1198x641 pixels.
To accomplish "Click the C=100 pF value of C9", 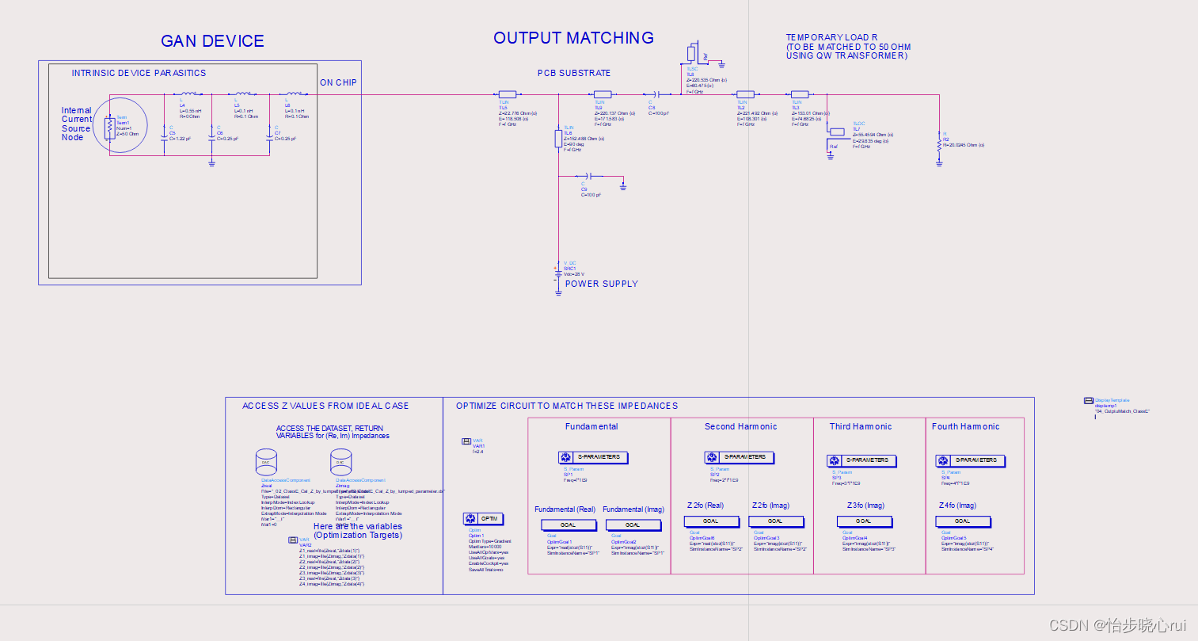I will pyautogui.click(x=591, y=195).
